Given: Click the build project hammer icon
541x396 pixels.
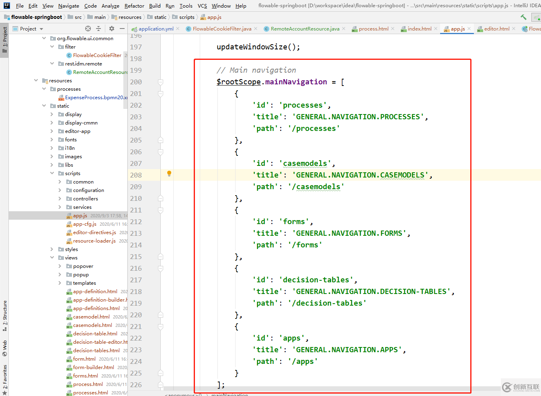Looking at the screenshot, I should 523,17.
